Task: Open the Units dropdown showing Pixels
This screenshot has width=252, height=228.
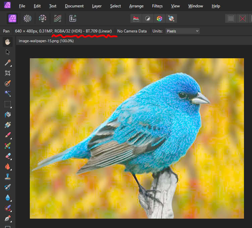Action: [x=183, y=31]
